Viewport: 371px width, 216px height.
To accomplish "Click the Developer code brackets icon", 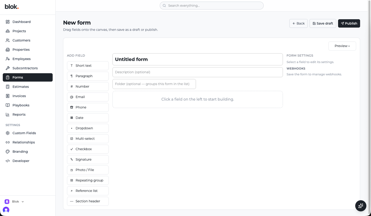I will 8,161.
